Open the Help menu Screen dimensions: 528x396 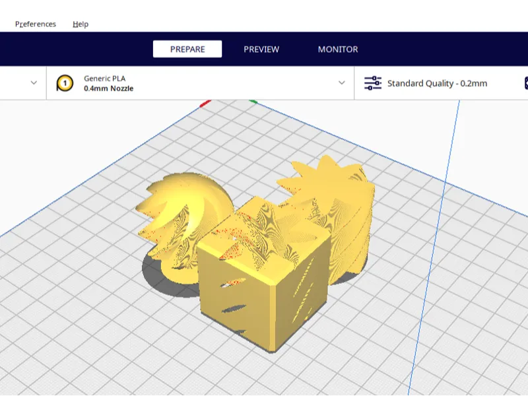pos(81,24)
